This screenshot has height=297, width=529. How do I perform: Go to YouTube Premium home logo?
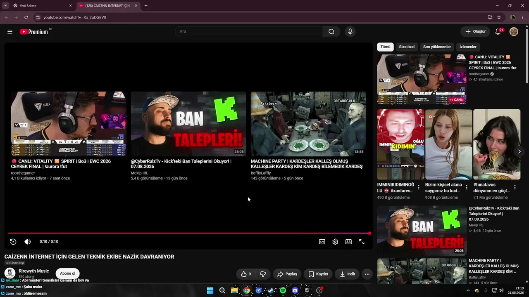(x=34, y=32)
